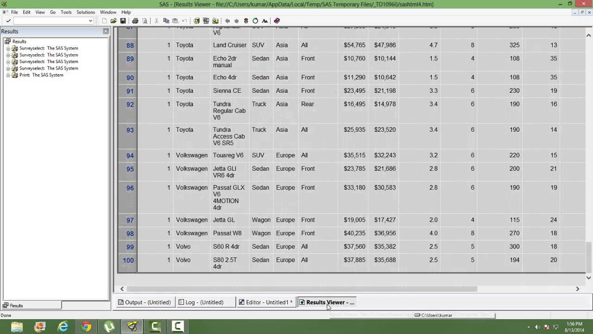Click inside the command text box
This screenshot has height=334, width=593.
click(x=50, y=21)
